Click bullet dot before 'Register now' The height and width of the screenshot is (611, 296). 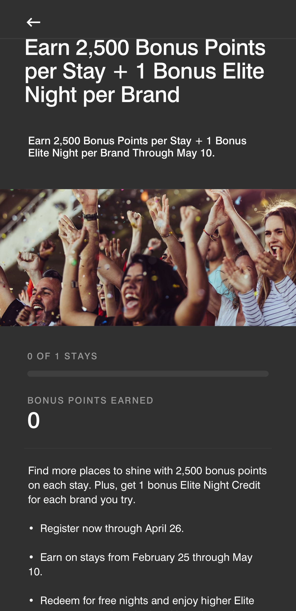click(31, 528)
